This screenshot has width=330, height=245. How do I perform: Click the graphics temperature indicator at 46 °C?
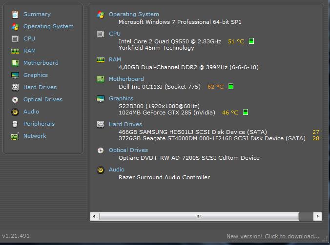pyautogui.click(x=246, y=113)
